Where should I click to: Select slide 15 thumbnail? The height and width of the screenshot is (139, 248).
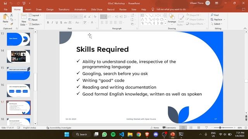click(18, 73)
